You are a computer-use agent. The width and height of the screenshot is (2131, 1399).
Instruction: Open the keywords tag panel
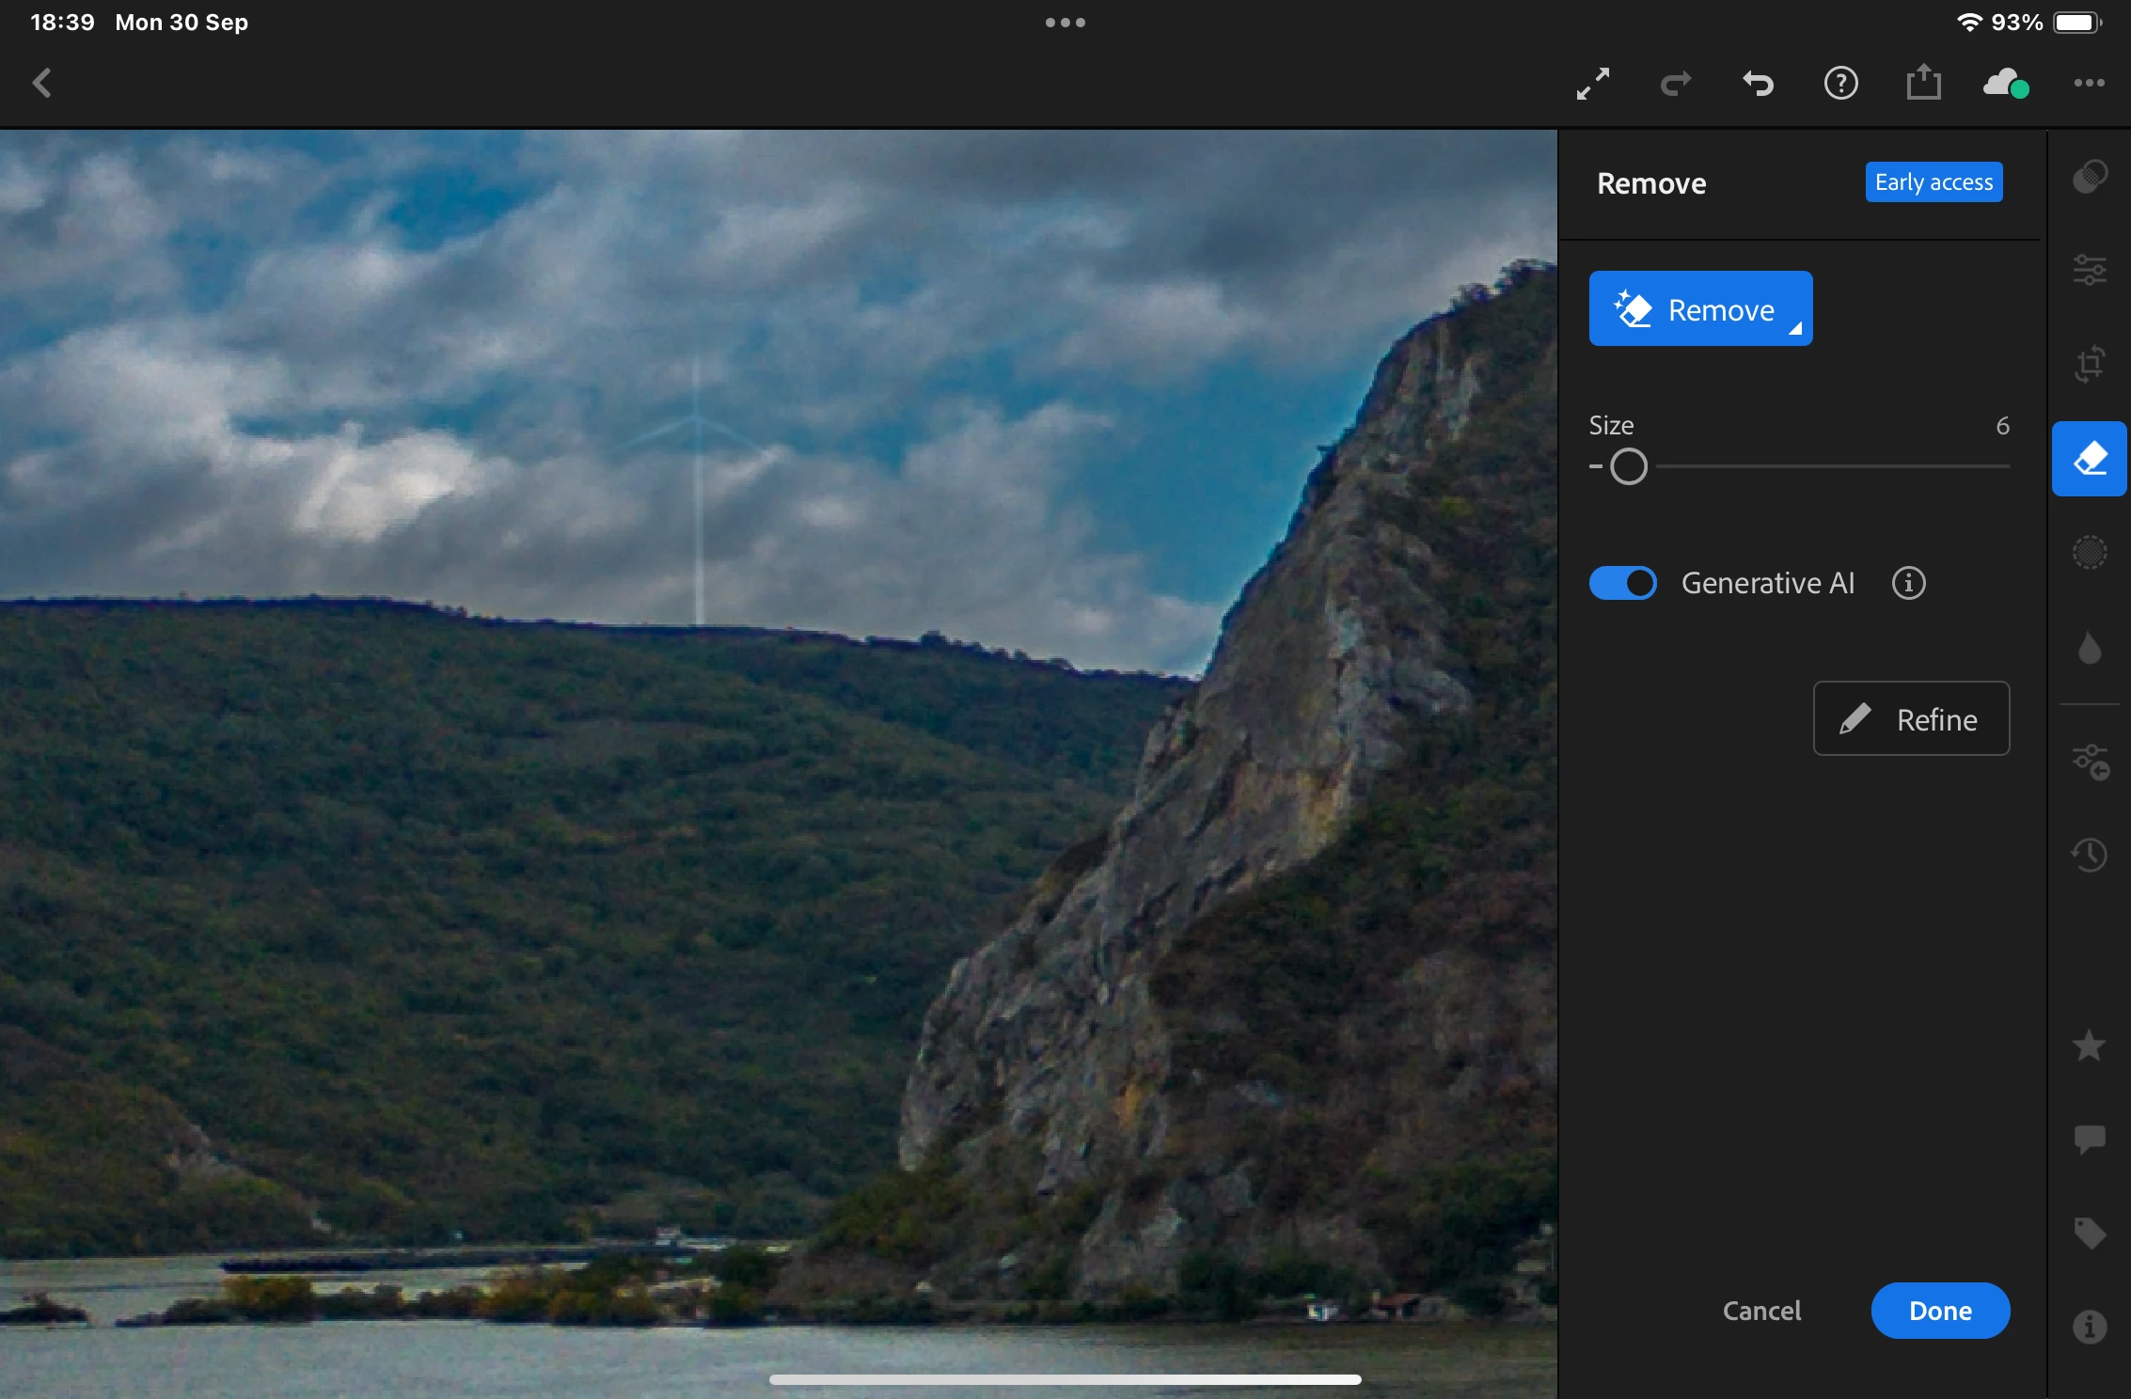pos(2090,1233)
